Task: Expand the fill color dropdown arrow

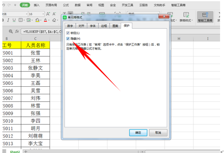Action: pyautogui.click(x=41, y=20)
